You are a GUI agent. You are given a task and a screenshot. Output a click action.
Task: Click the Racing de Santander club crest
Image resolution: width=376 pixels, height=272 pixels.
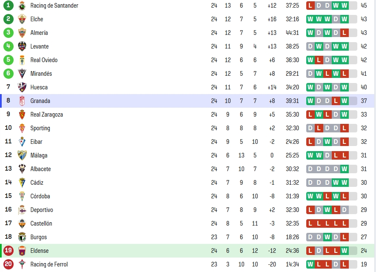click(22, 5)
